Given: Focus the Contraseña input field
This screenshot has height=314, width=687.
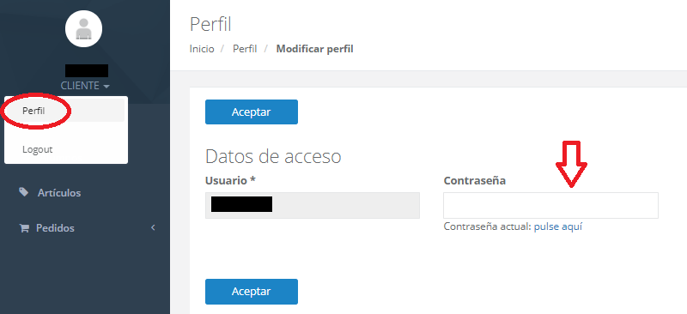Looking at the screenshot, I should point(550,205).
